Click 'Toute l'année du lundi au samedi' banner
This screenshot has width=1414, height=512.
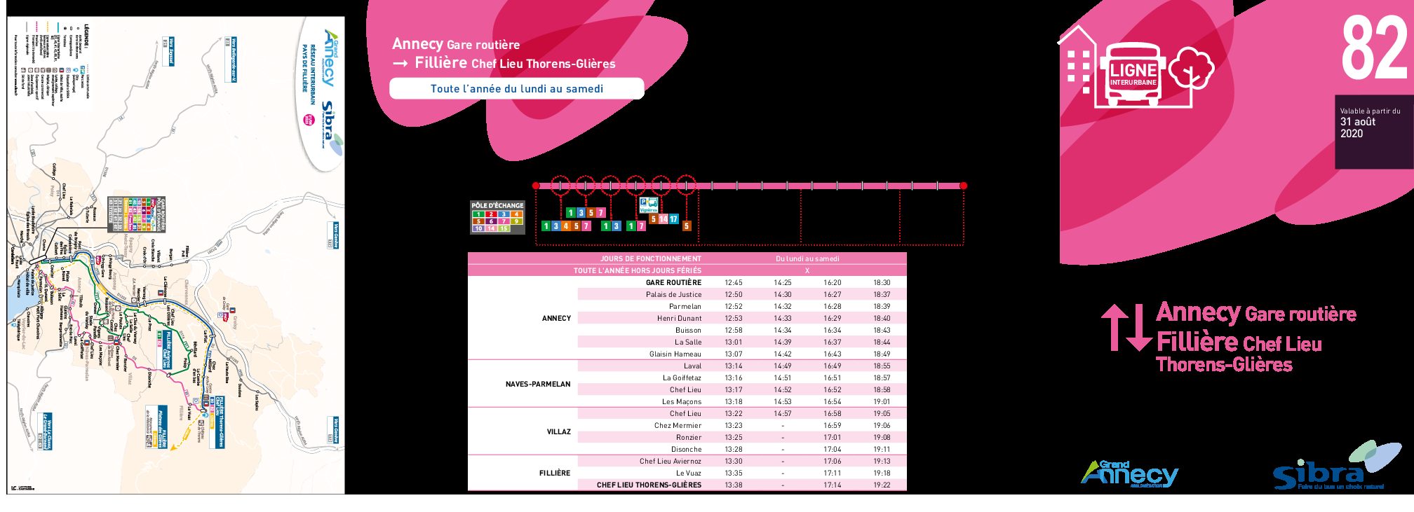[517, 88]
